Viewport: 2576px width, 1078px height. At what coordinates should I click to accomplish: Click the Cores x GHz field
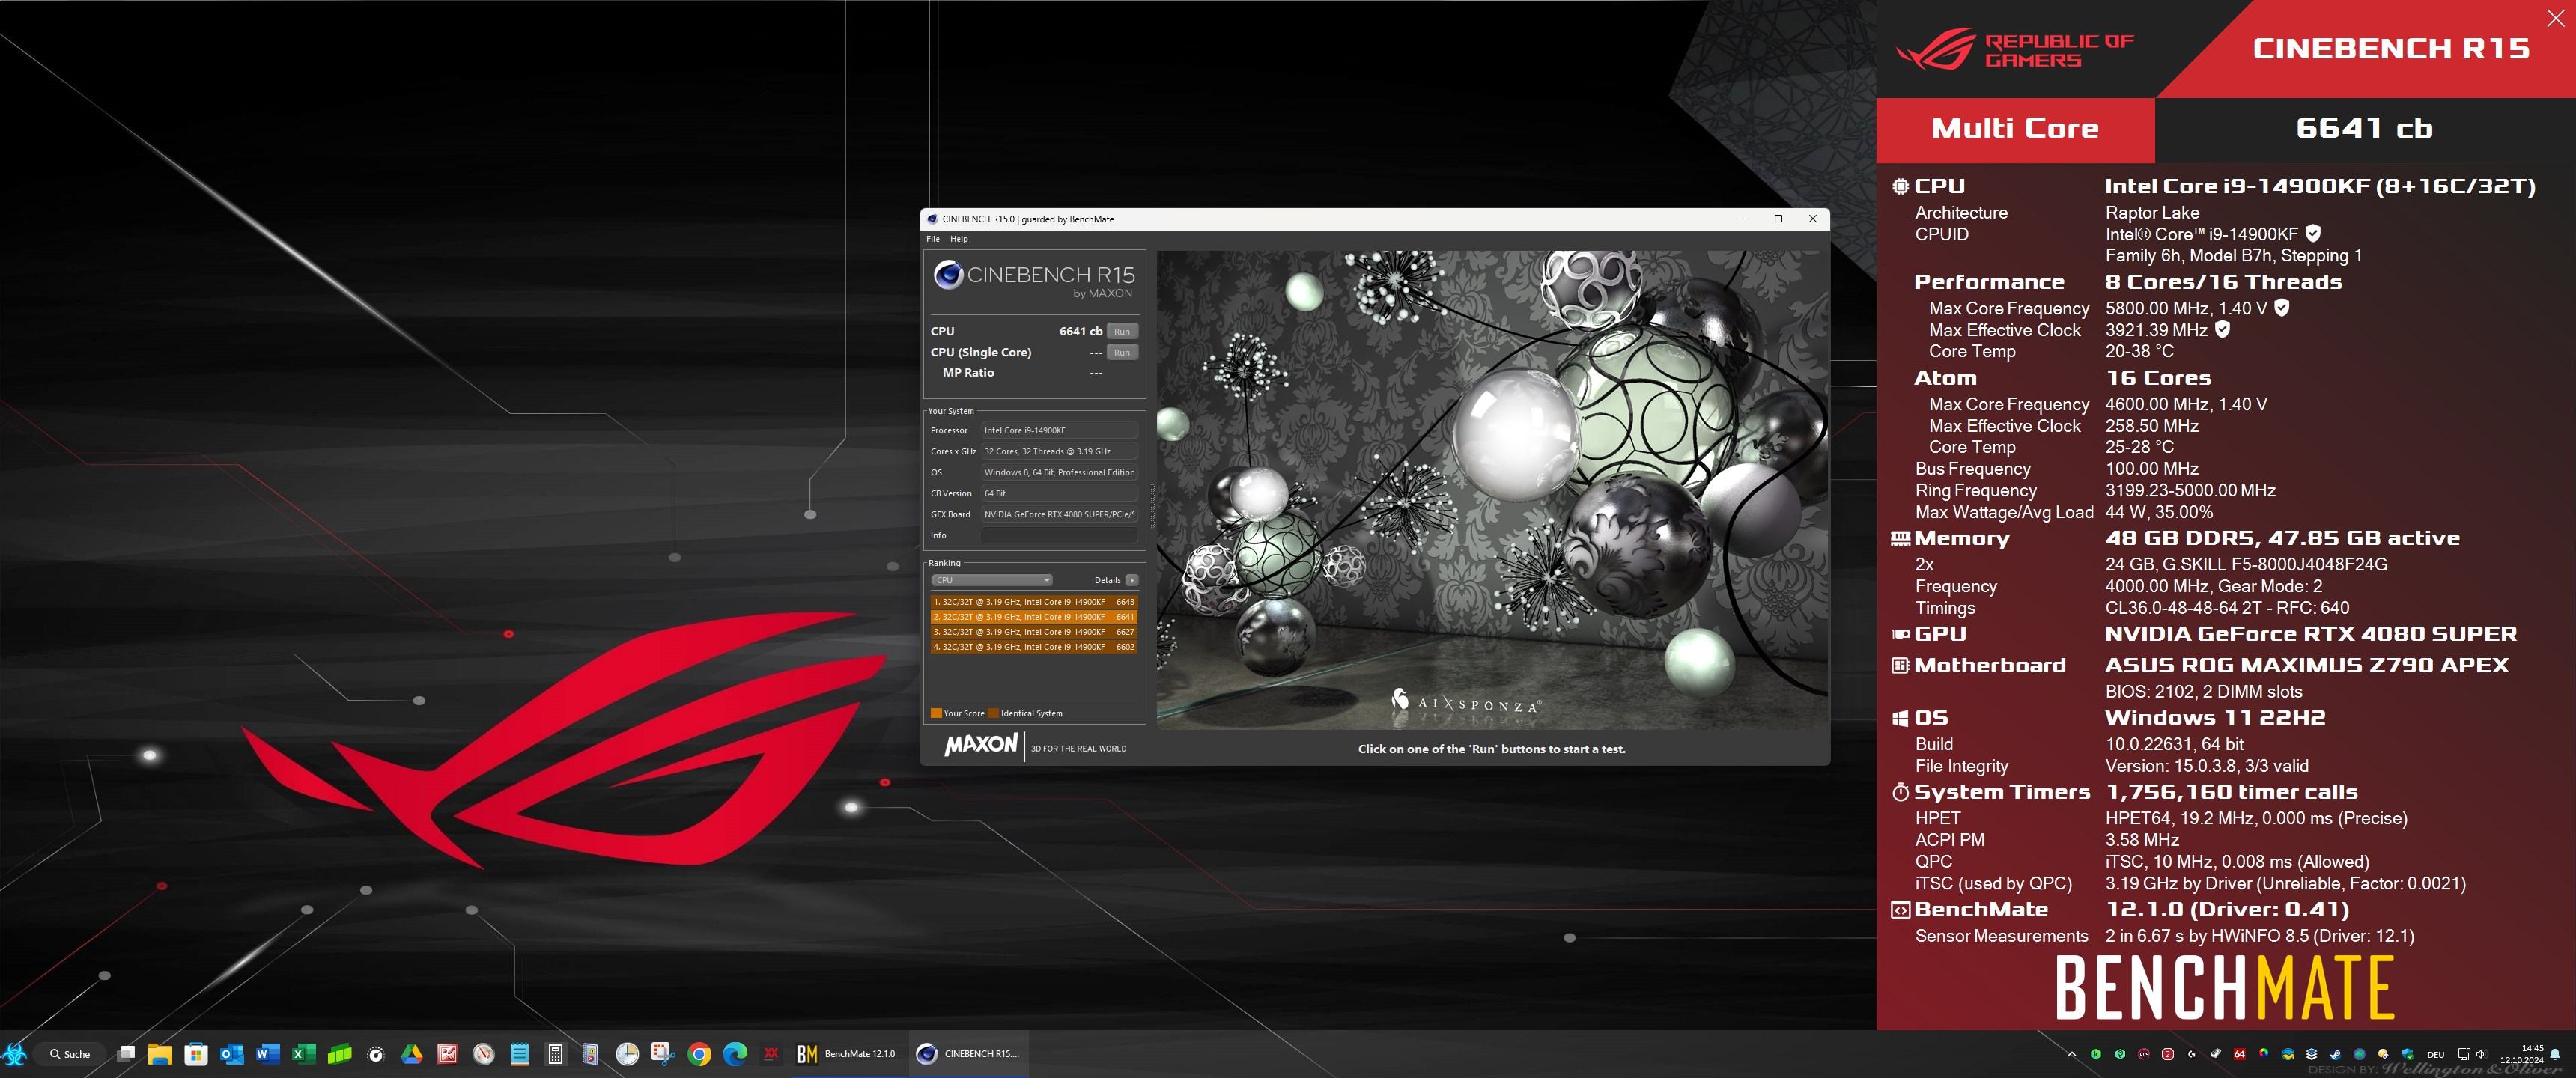click(1059, 451)
